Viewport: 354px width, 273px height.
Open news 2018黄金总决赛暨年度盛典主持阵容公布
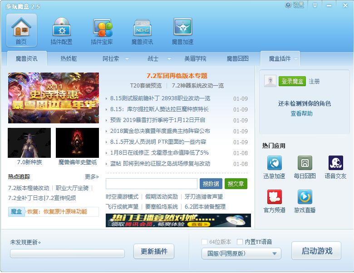[x=160, y=131]
